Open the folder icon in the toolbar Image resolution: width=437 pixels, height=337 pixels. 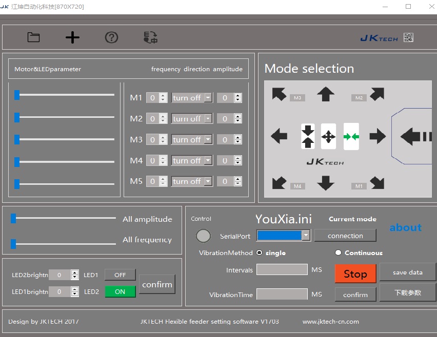click(33, 37)
